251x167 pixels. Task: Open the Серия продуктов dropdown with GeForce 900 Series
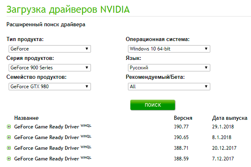(50, 68)
